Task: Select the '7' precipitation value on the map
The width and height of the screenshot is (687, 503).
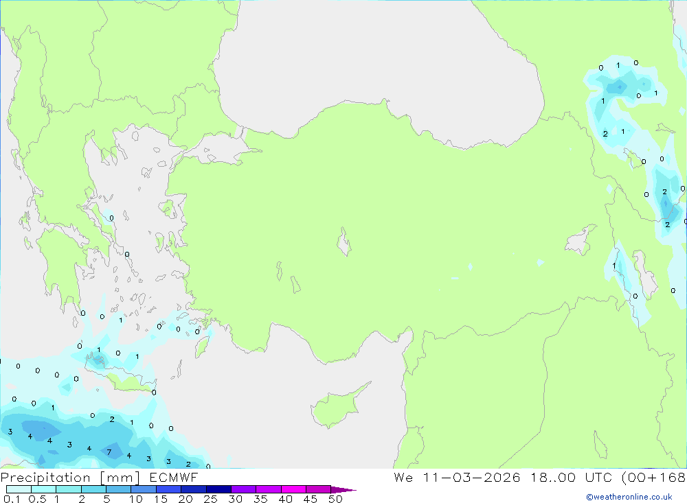Action: click(109, 452)
